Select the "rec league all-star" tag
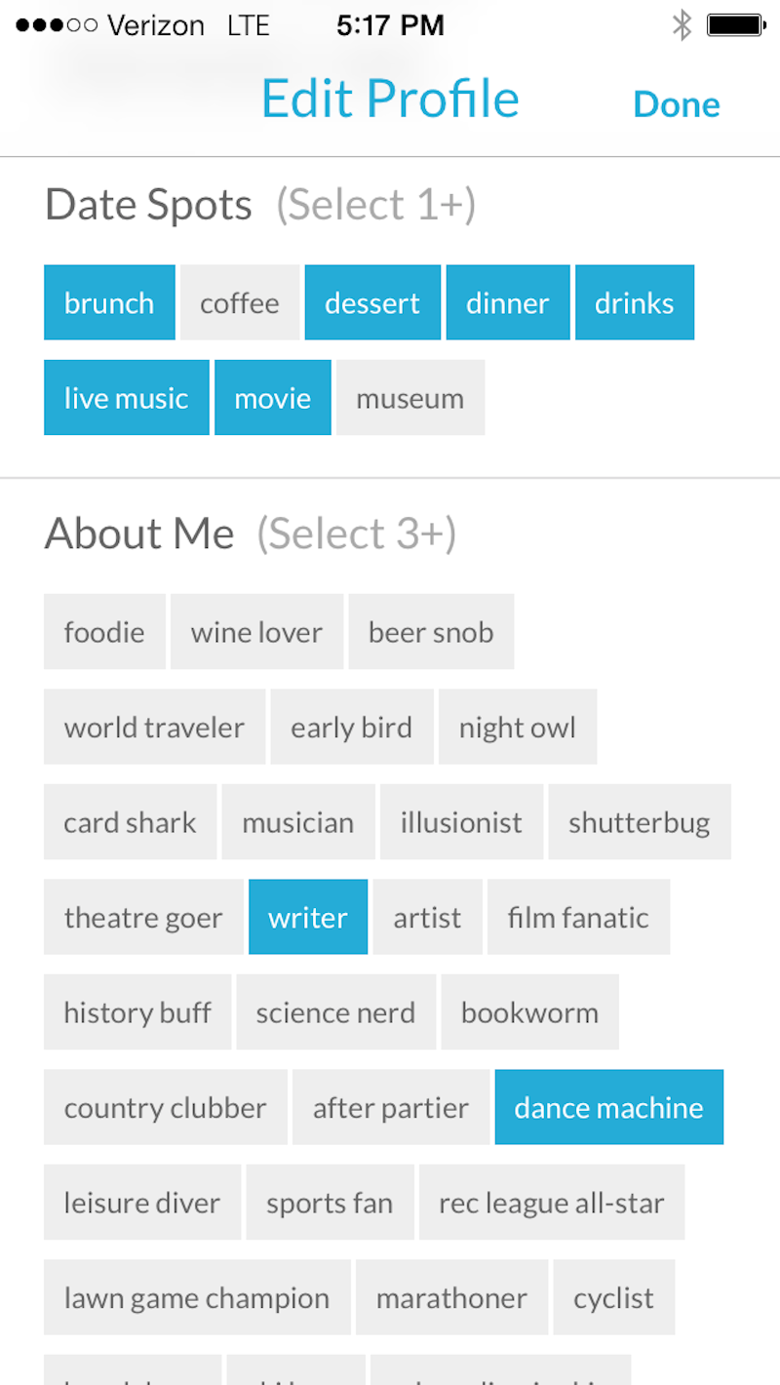 click(552, 1202)
